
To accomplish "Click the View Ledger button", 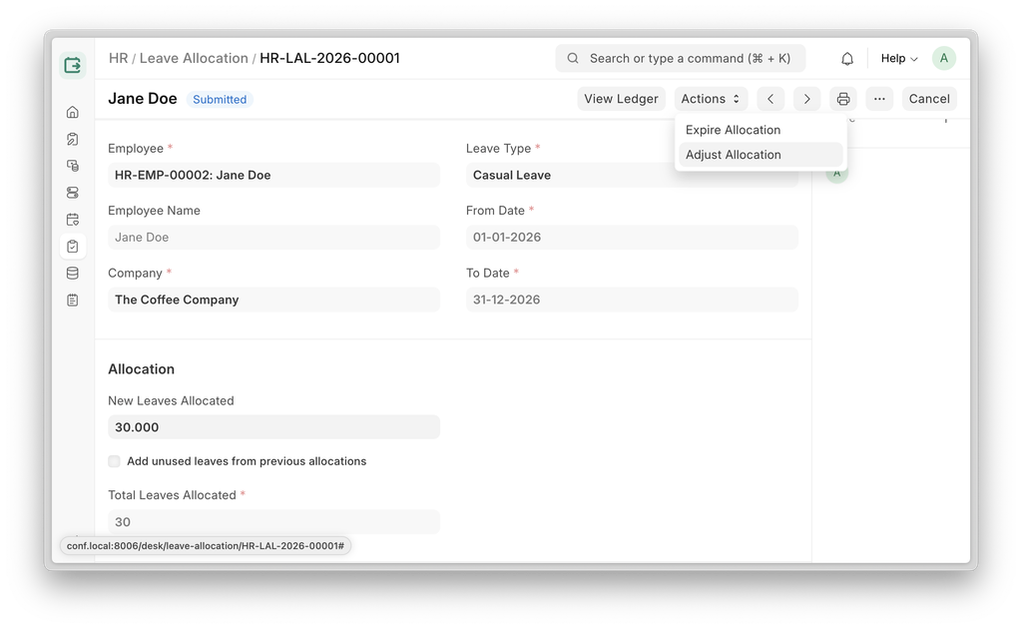I will point(621,99).
